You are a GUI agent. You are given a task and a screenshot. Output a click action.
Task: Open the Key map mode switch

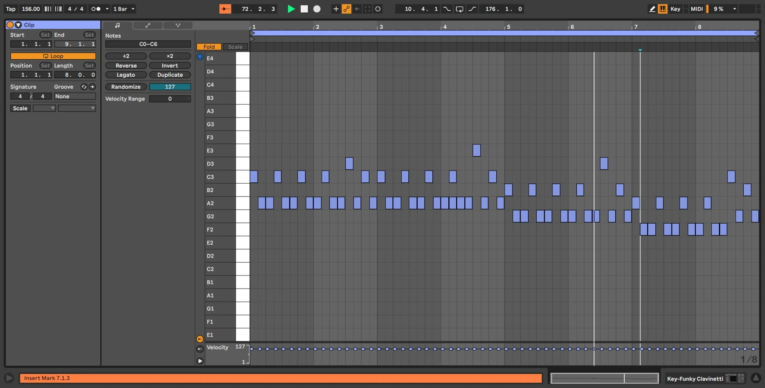(x=675, y=9)
